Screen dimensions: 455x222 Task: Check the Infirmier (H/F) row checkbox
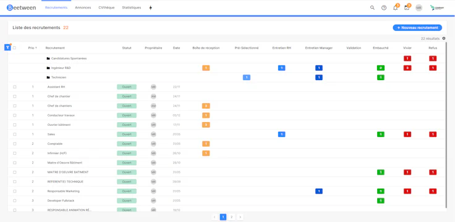[14, 153]
